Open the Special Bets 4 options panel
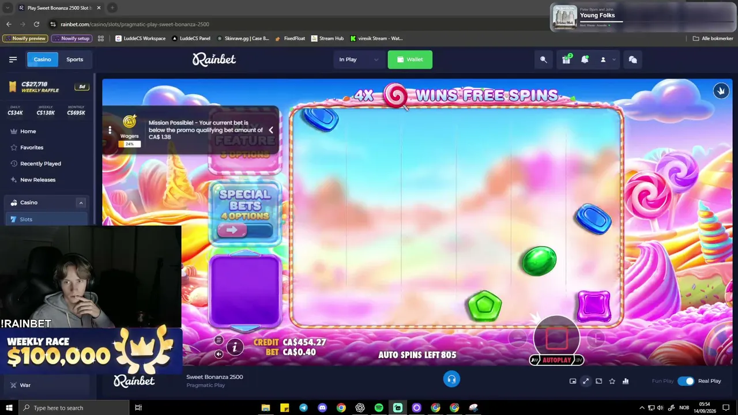This screenshot has width=738, height=415. [244, 213]
